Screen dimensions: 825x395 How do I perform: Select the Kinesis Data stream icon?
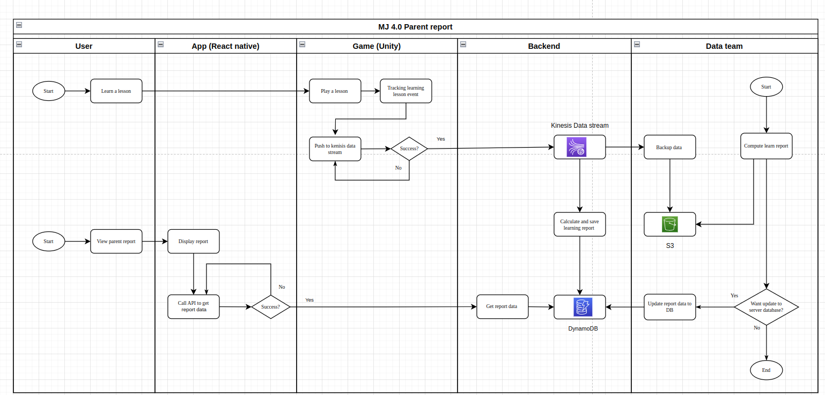[x=577, y=147]
